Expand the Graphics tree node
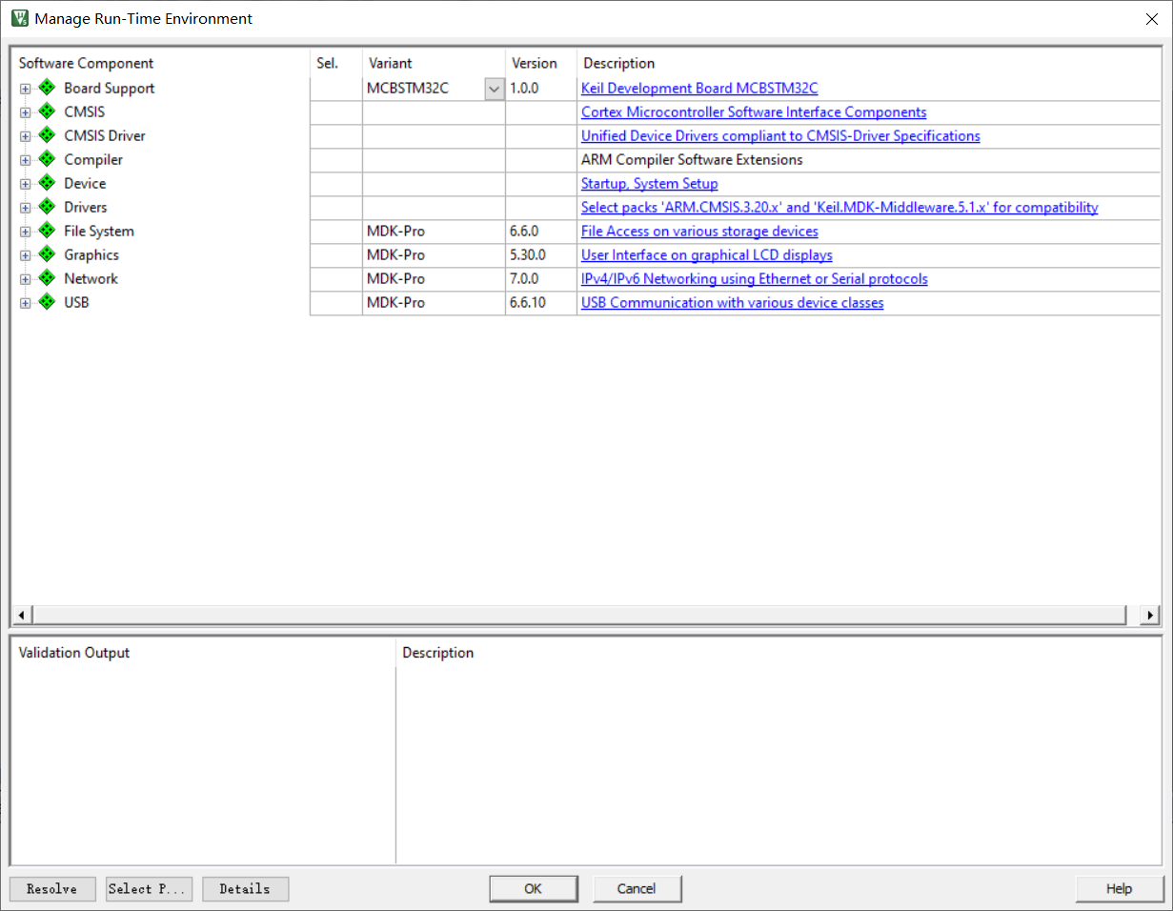Image resolution: width=1173 pixels, height=911 pixels. pyautogui.click(x=26, y=255)
